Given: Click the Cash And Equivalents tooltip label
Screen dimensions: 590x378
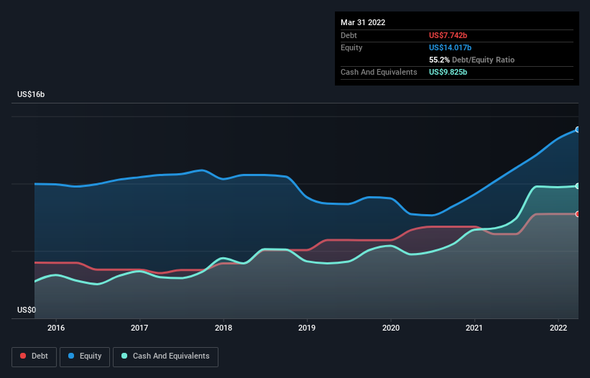Looking at the screenshot, I should [379, 72].
